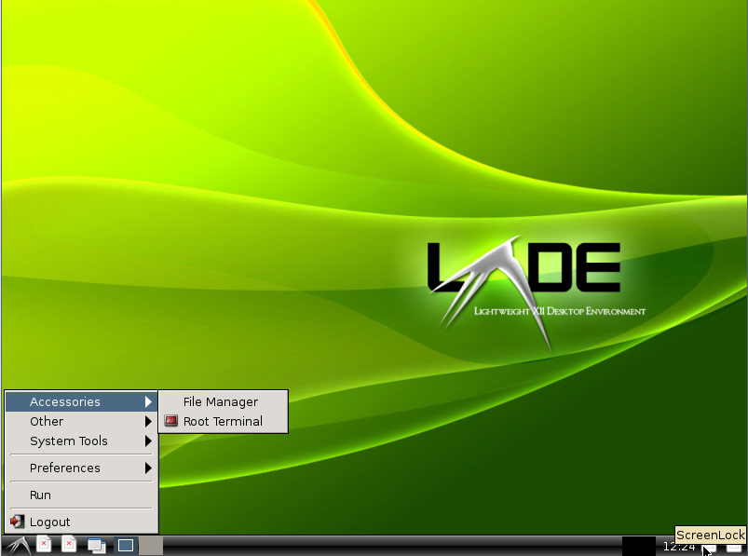This screenshot has height=556, width=748.
Task: Click the red Logout icon in the menu
Action: tap(17, 522)
